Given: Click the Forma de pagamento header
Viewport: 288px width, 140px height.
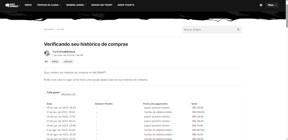Looking at the screenshot, I should 156,104.
